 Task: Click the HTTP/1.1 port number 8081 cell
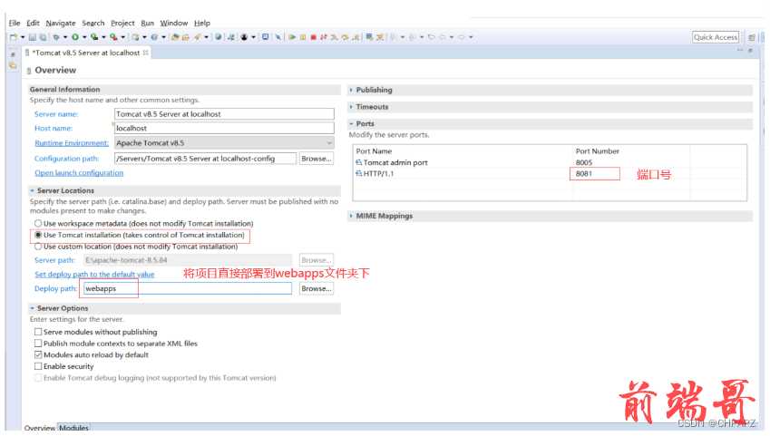(x=595, y=174)
